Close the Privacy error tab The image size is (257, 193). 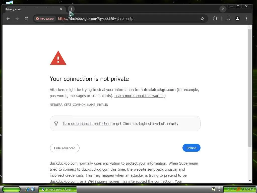(x=61, y=9)
